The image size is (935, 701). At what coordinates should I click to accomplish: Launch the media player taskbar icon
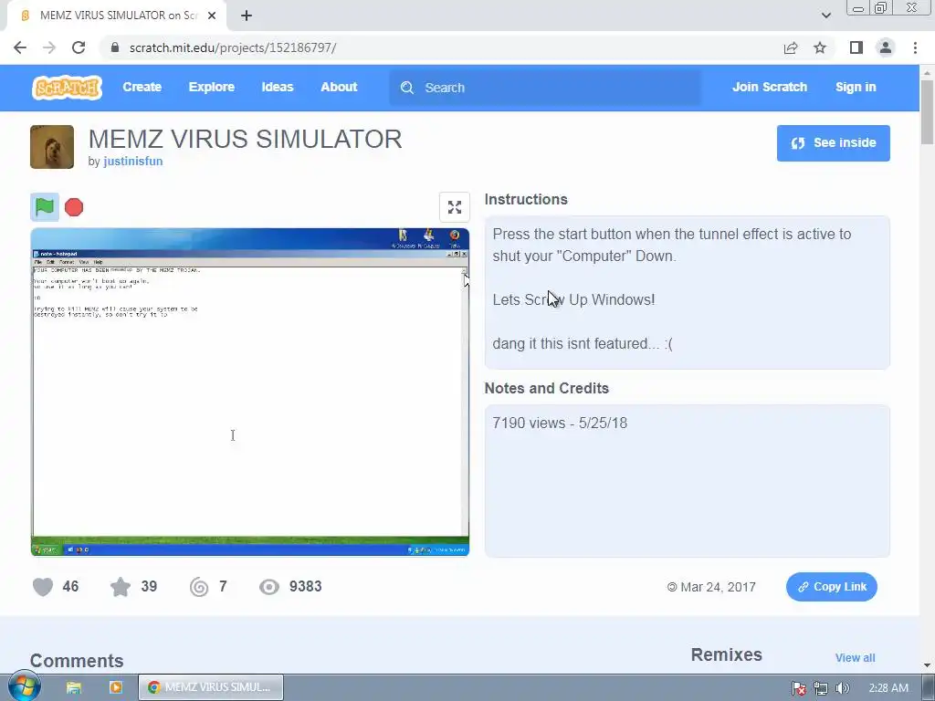pyautogui.click(x=116, y=687)
